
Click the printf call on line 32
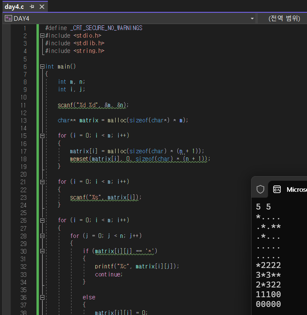137,266
